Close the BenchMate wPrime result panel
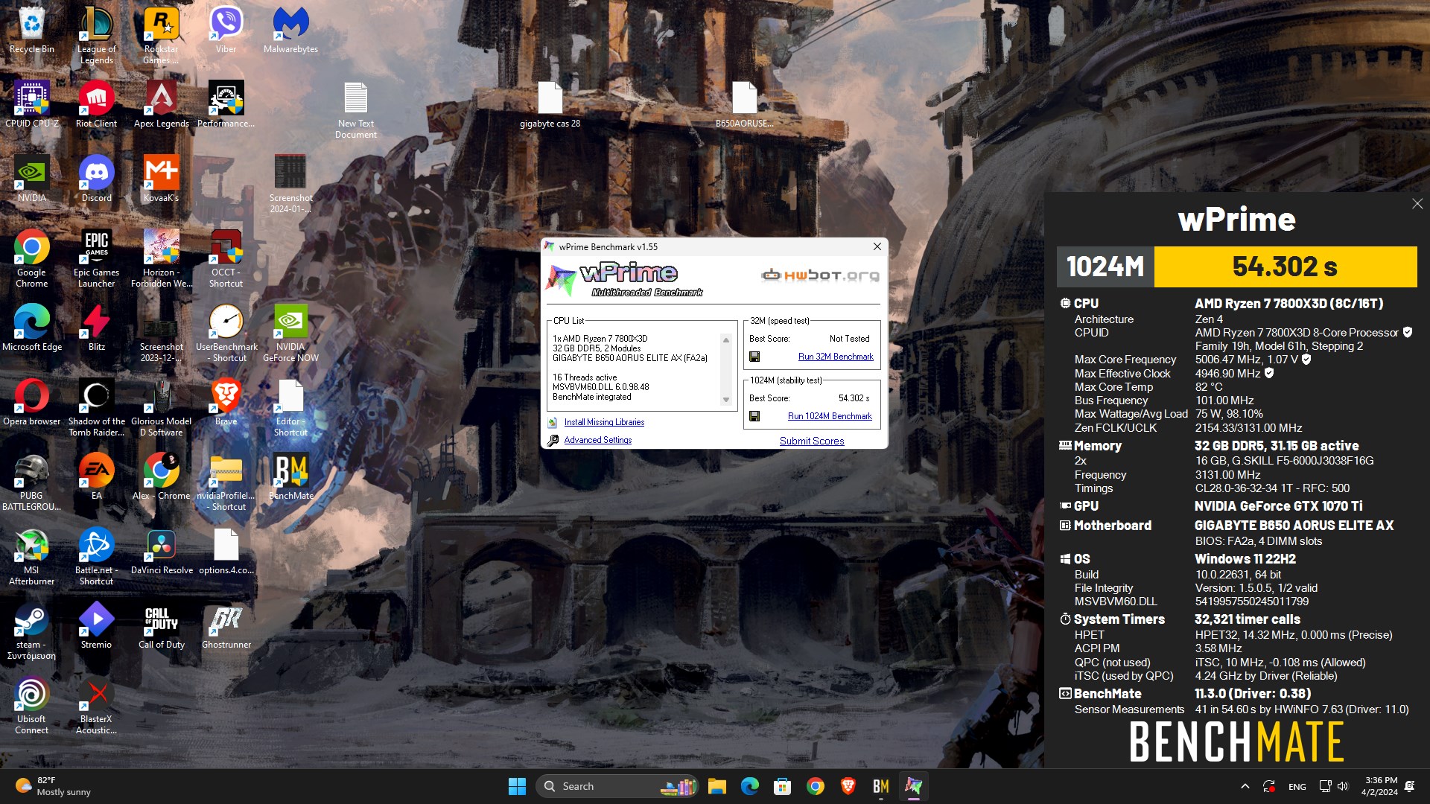Screen dimensions: 1430x804 [1417, 204]
